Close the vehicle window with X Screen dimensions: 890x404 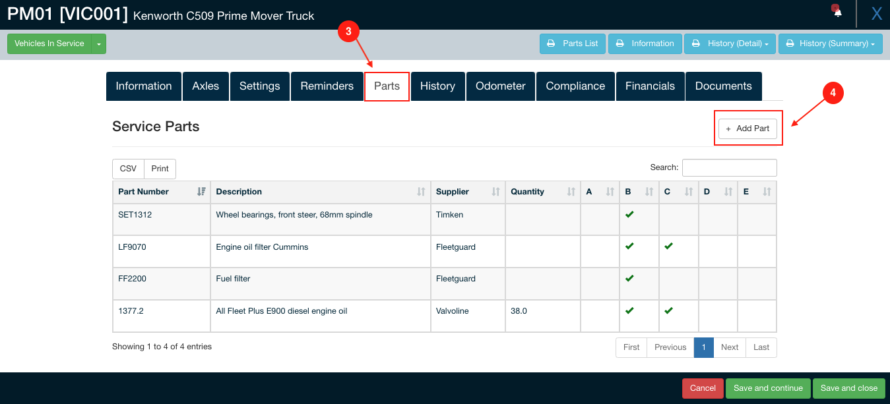click(876, 13)
